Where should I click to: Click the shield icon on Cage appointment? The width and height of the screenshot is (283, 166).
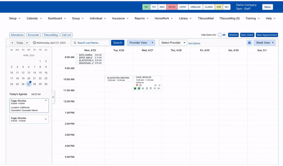tap(155, 88)
